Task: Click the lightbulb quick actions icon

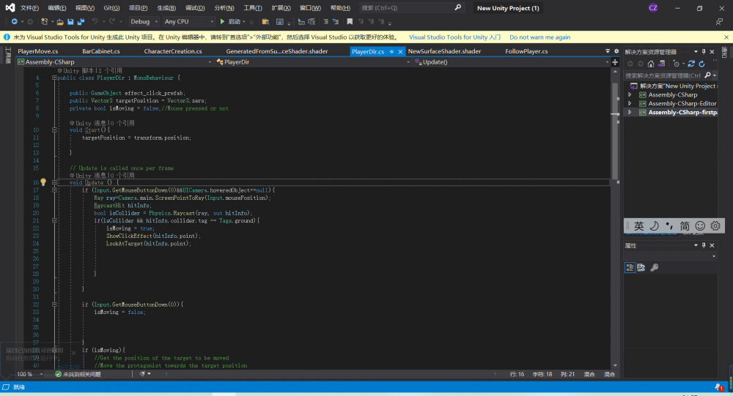Action: pyautogui.click(x=43, y=182)
